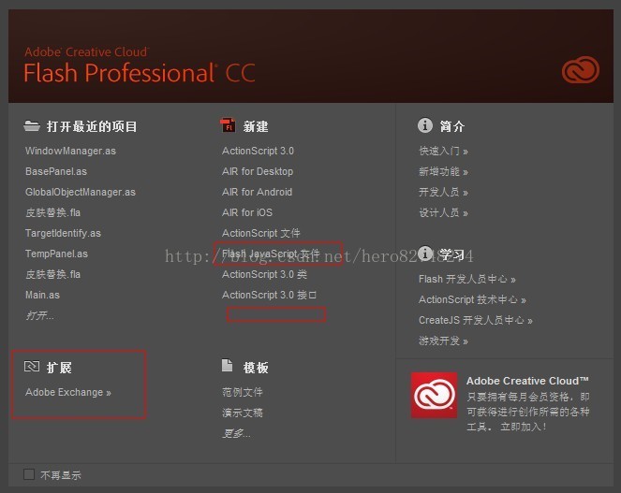The height and width of the screenshot is (493, 621).
Task: Click the 立即加入 join-now text
Action: [x=524, y=427]
